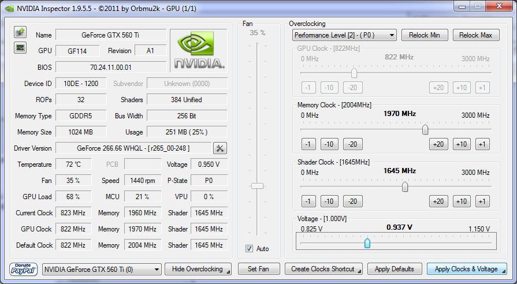Click Apply Clocks & Voltage button
This screenshot has height=284, width=517.
point(467,269)
